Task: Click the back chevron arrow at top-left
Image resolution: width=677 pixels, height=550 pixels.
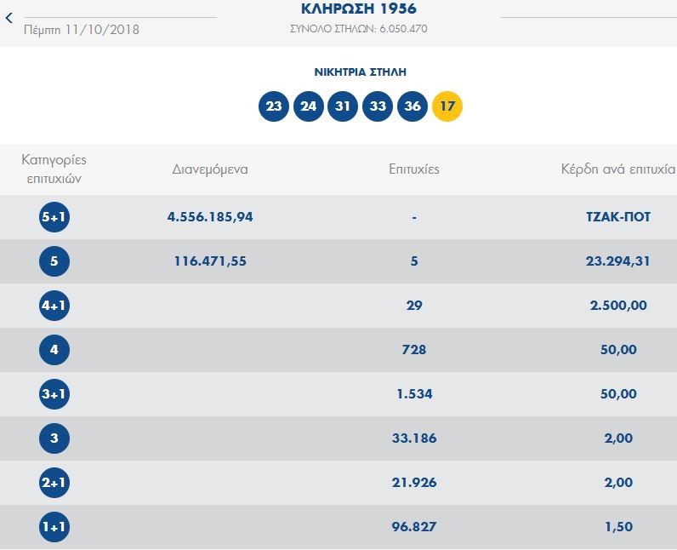Action: (9, 18)
